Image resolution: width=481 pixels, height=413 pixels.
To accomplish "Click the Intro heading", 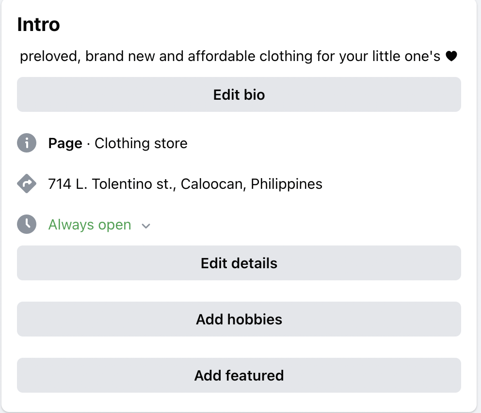I will click(38, 25).
